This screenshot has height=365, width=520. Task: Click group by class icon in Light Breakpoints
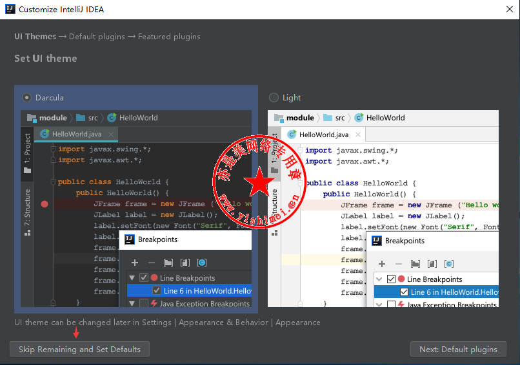click(448, 264)
